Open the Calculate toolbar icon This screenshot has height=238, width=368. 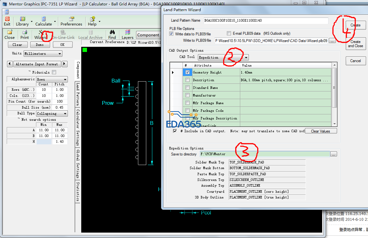pyautogui.click(x=44, y=21)
